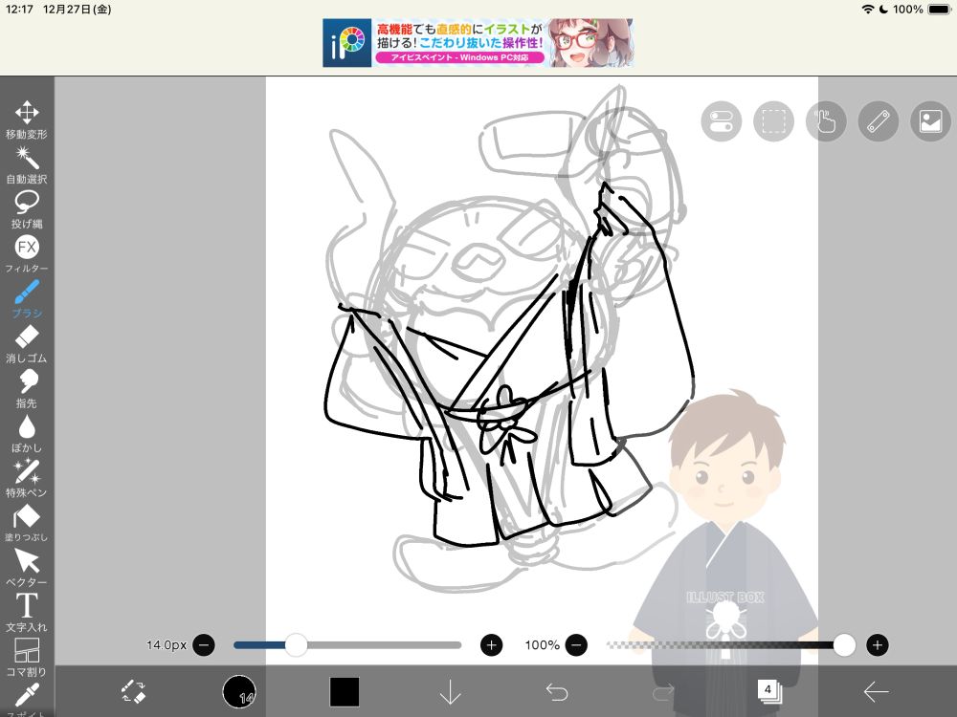The height and width of the screenshot is (717, 957).
Task: Open the dashed-square selection area menu
Action: pos(774,121)
